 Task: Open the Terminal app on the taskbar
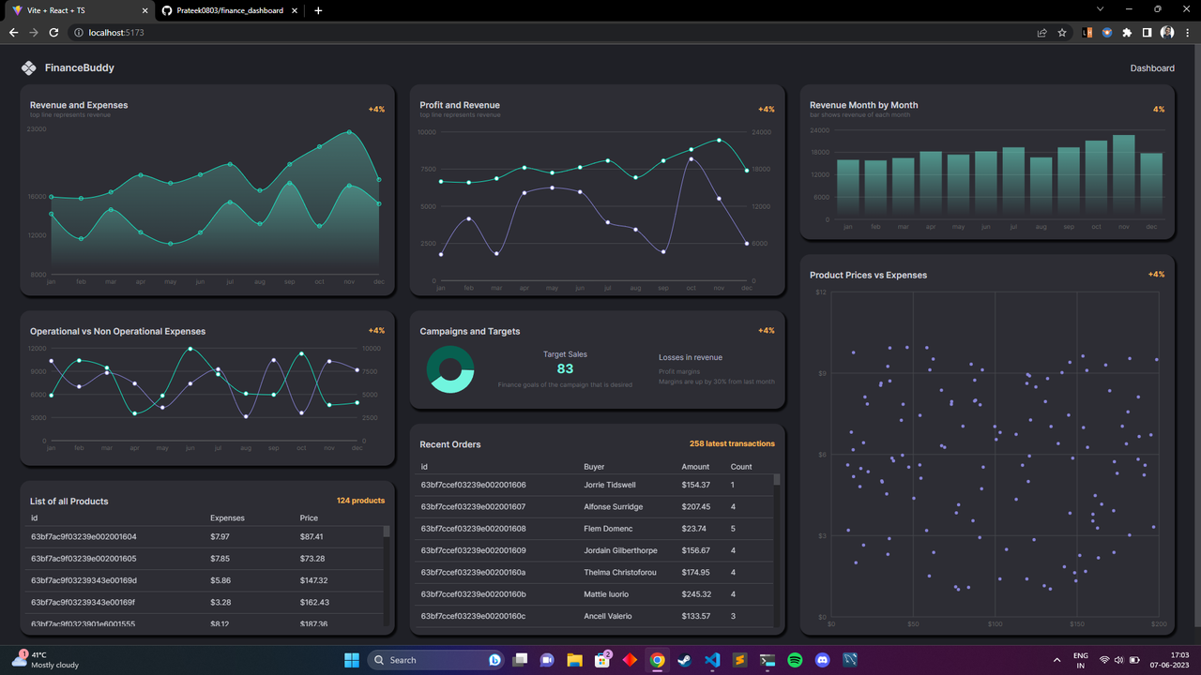[x=768, y=660]
